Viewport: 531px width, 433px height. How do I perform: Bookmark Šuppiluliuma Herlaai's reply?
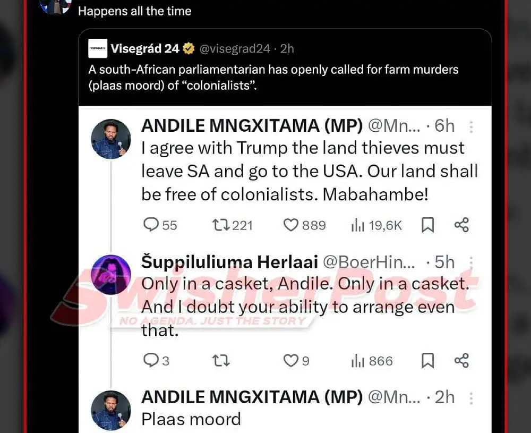pyautogui.click(x=427, y=361)
